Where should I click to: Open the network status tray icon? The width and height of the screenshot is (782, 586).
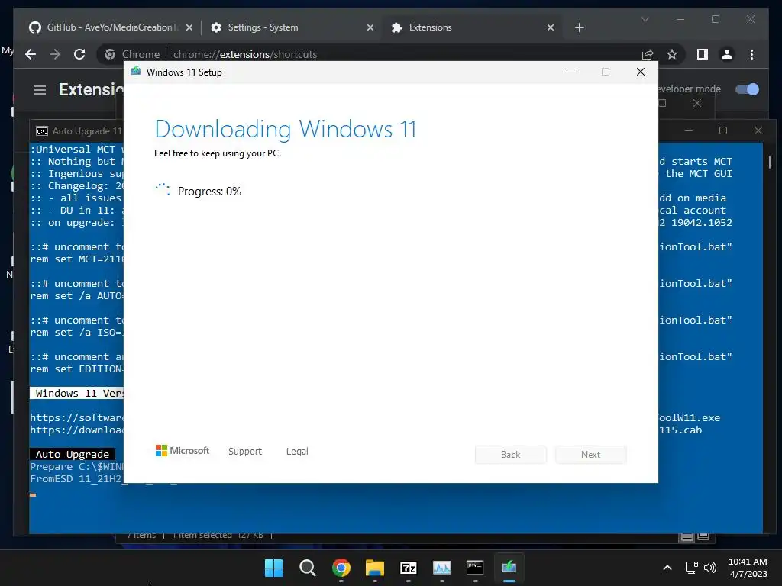click(x=691, y=568)
